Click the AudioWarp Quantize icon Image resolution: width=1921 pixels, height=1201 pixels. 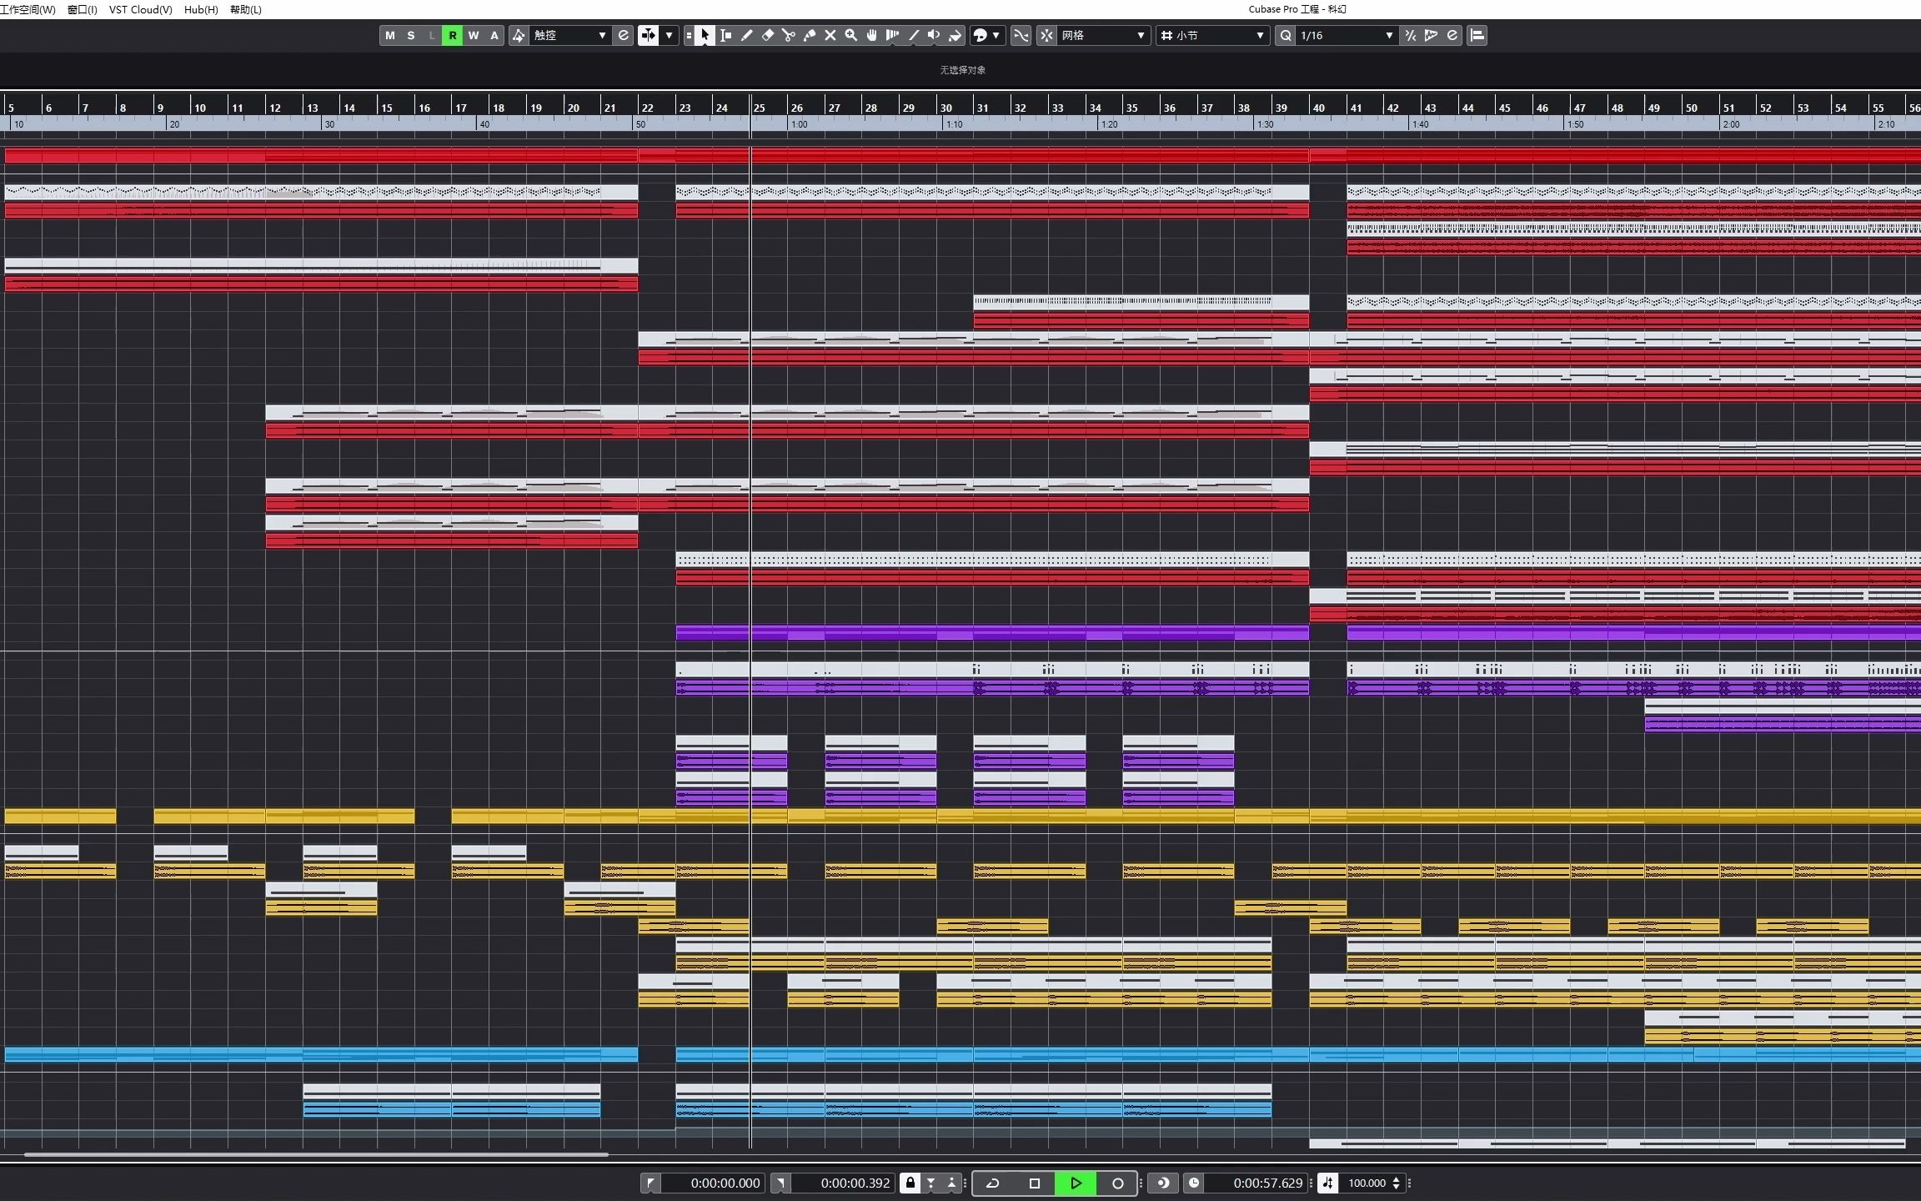tap(1432, 35)
